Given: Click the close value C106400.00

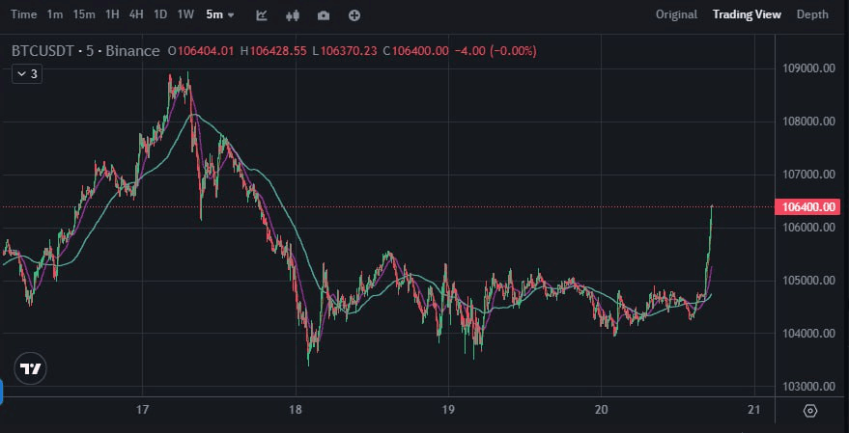Looking at the screenshot, I should pyautogui.click(x=416, y=51).
